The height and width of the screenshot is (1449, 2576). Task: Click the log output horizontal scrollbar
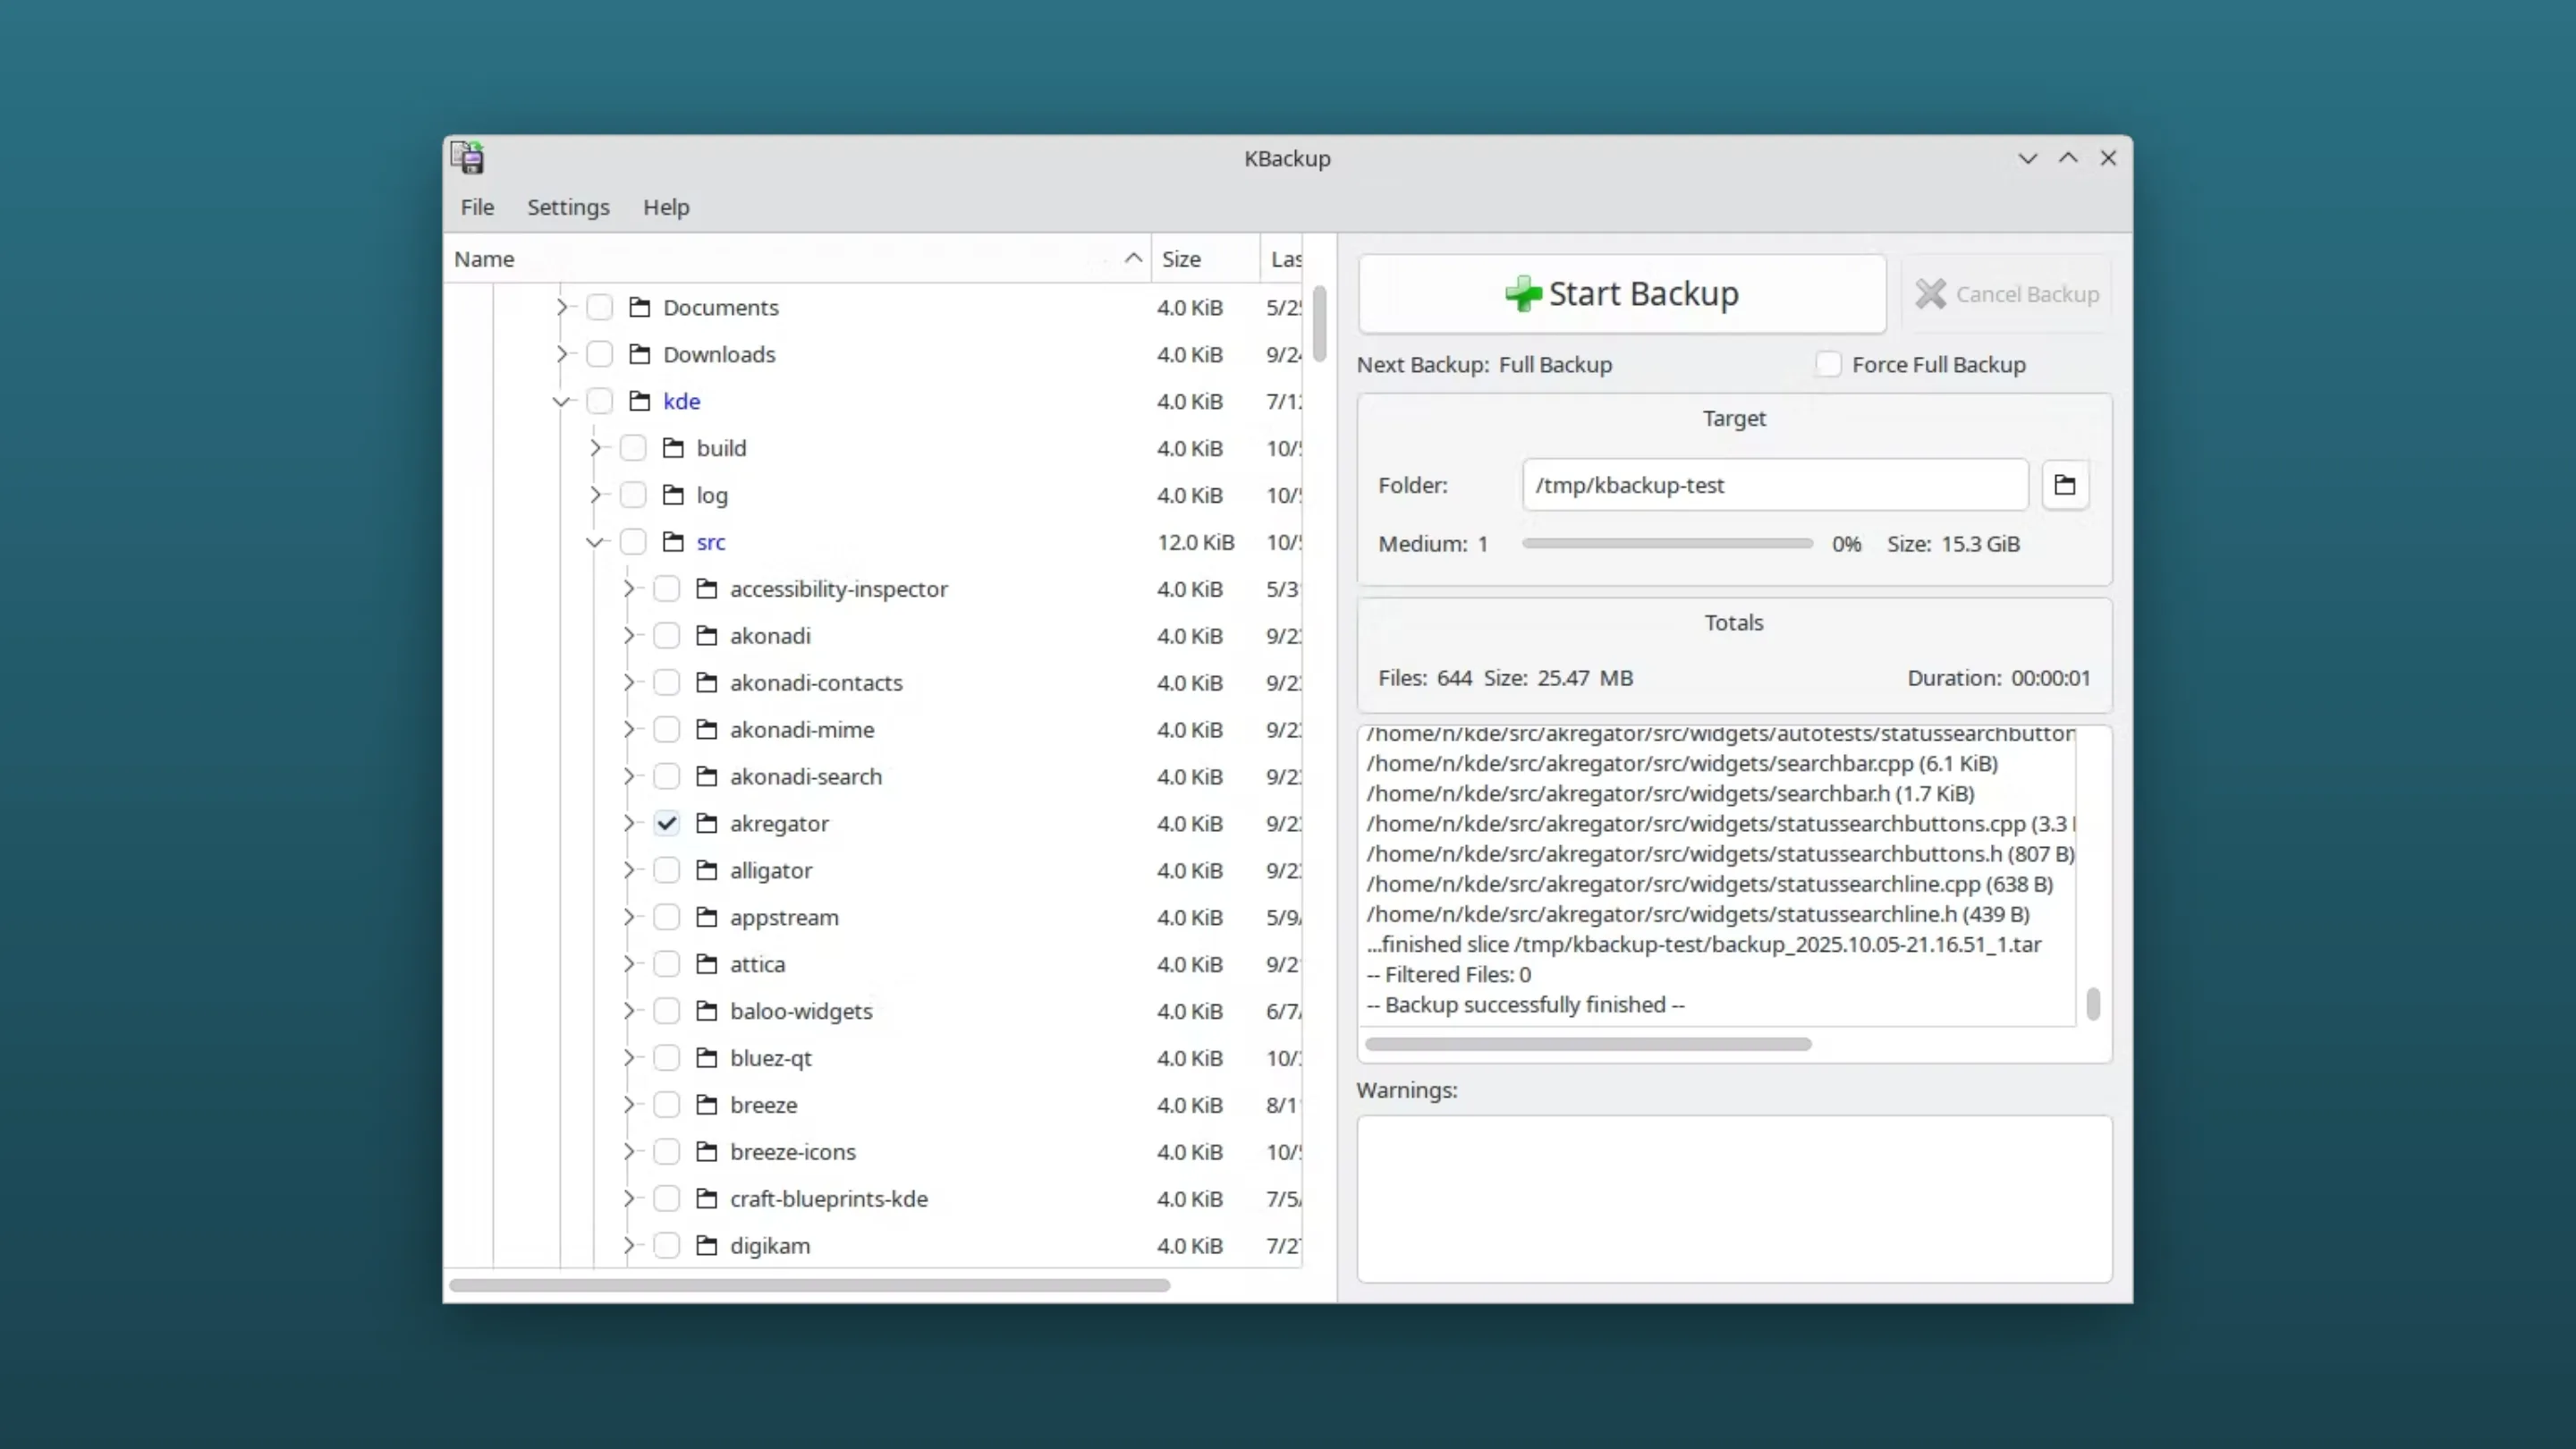pyautogui.click(x=1588, y=1044)
